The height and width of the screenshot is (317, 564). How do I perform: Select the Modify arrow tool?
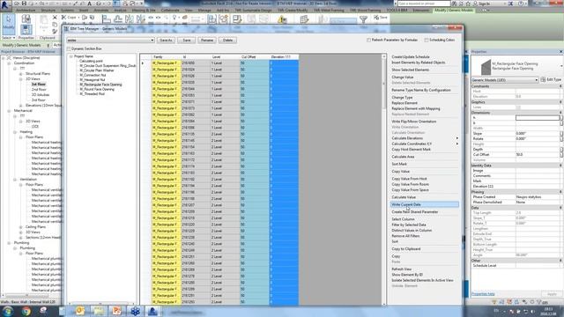tap(9, 23)
